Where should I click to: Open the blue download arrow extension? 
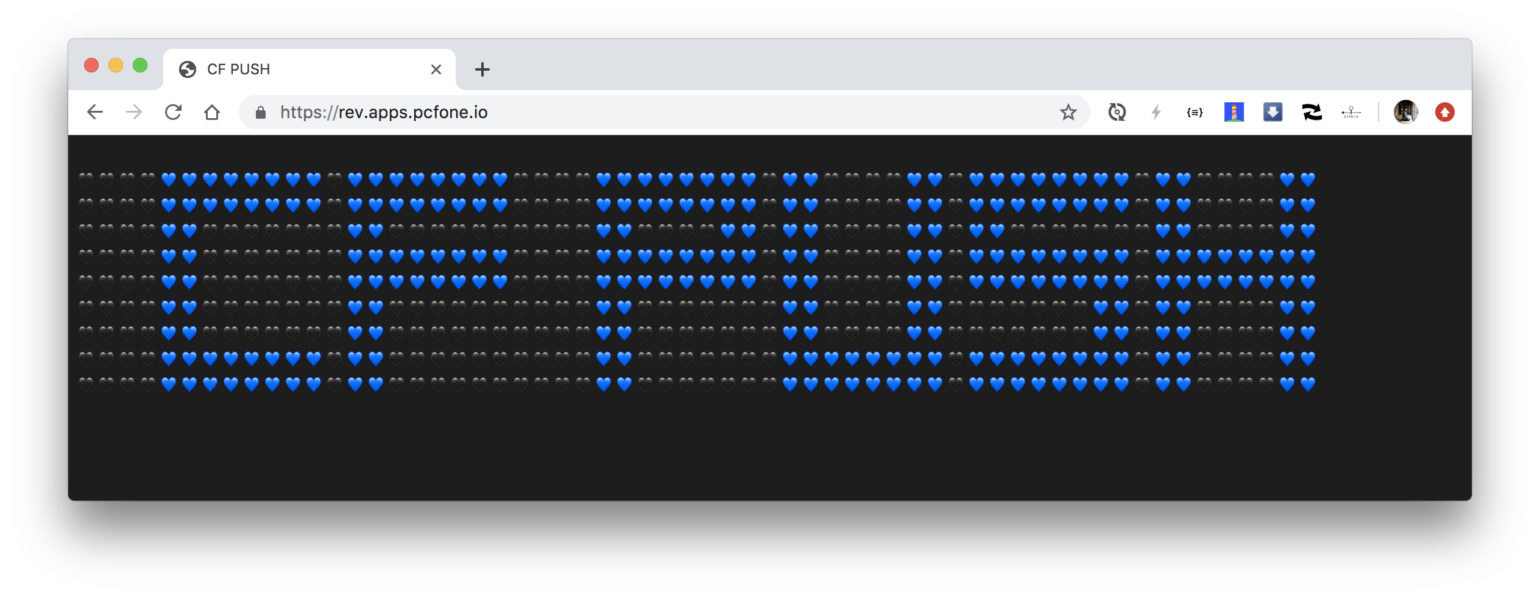[x=1273, y=112]
